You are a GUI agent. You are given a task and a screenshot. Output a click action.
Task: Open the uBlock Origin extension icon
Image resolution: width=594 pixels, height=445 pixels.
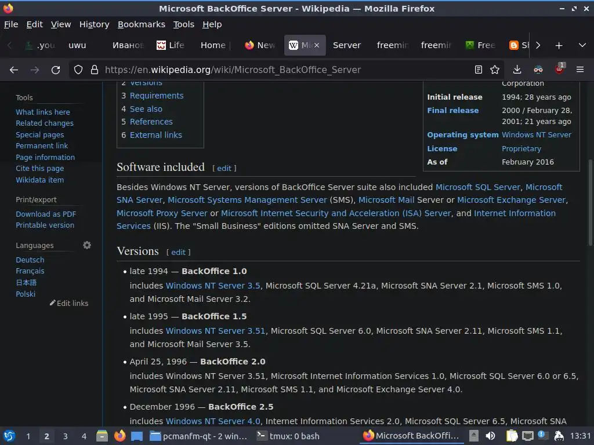560,70
